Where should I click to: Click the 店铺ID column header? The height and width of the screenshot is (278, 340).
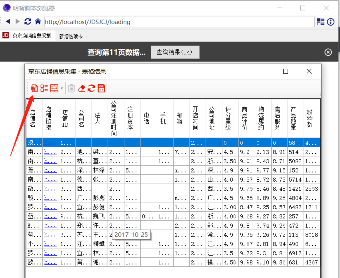click(67, 118)
